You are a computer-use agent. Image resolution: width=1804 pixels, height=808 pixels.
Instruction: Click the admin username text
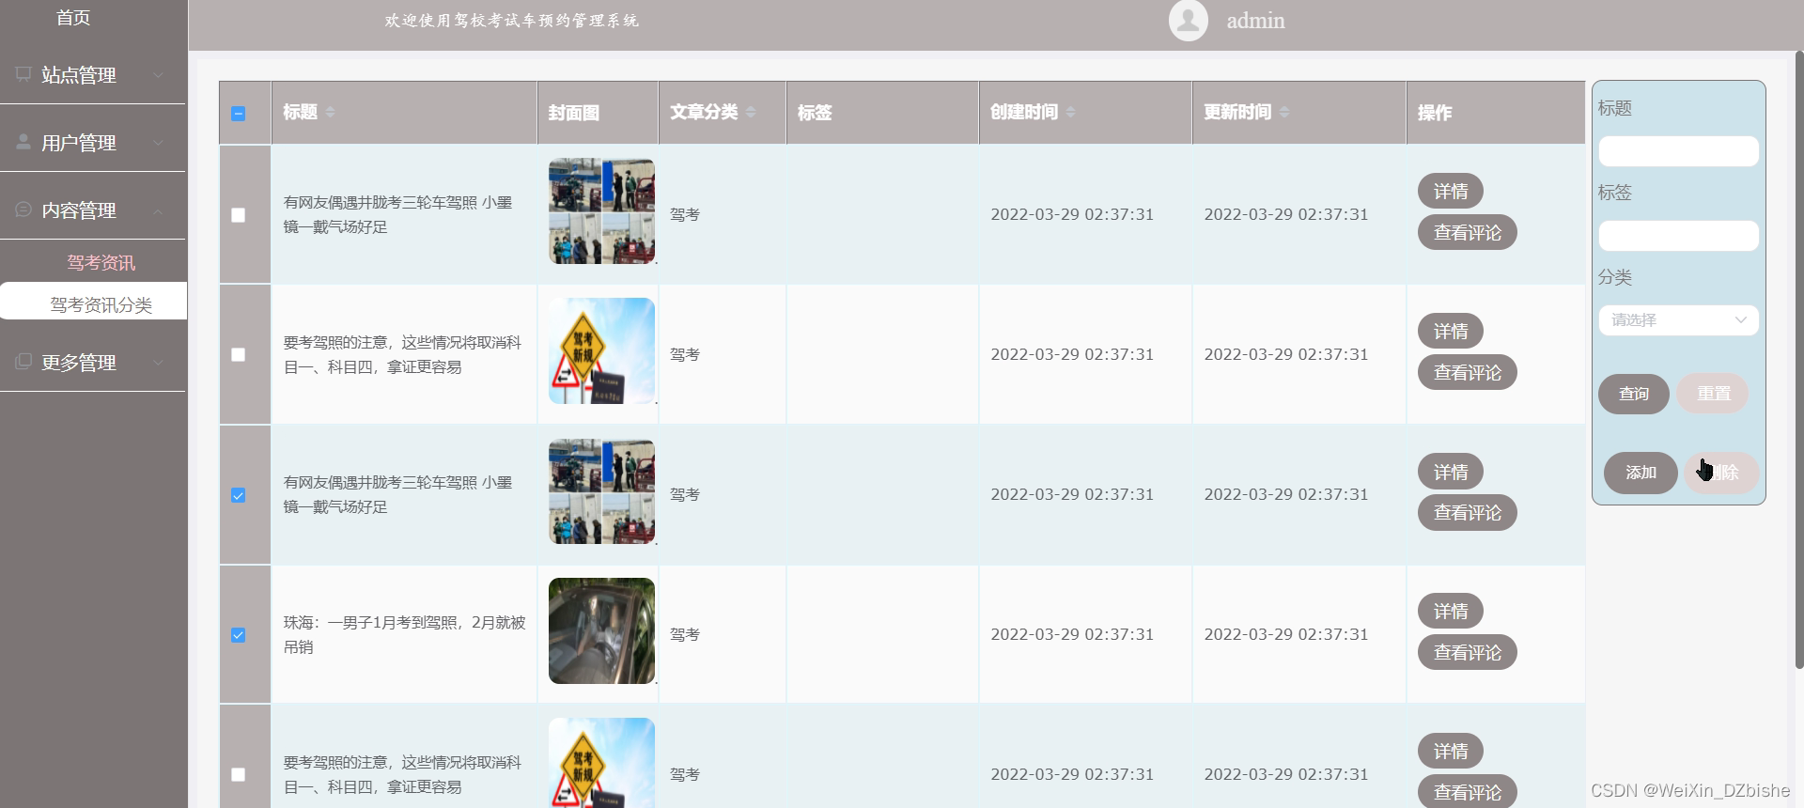click(x=1255, y=21)
